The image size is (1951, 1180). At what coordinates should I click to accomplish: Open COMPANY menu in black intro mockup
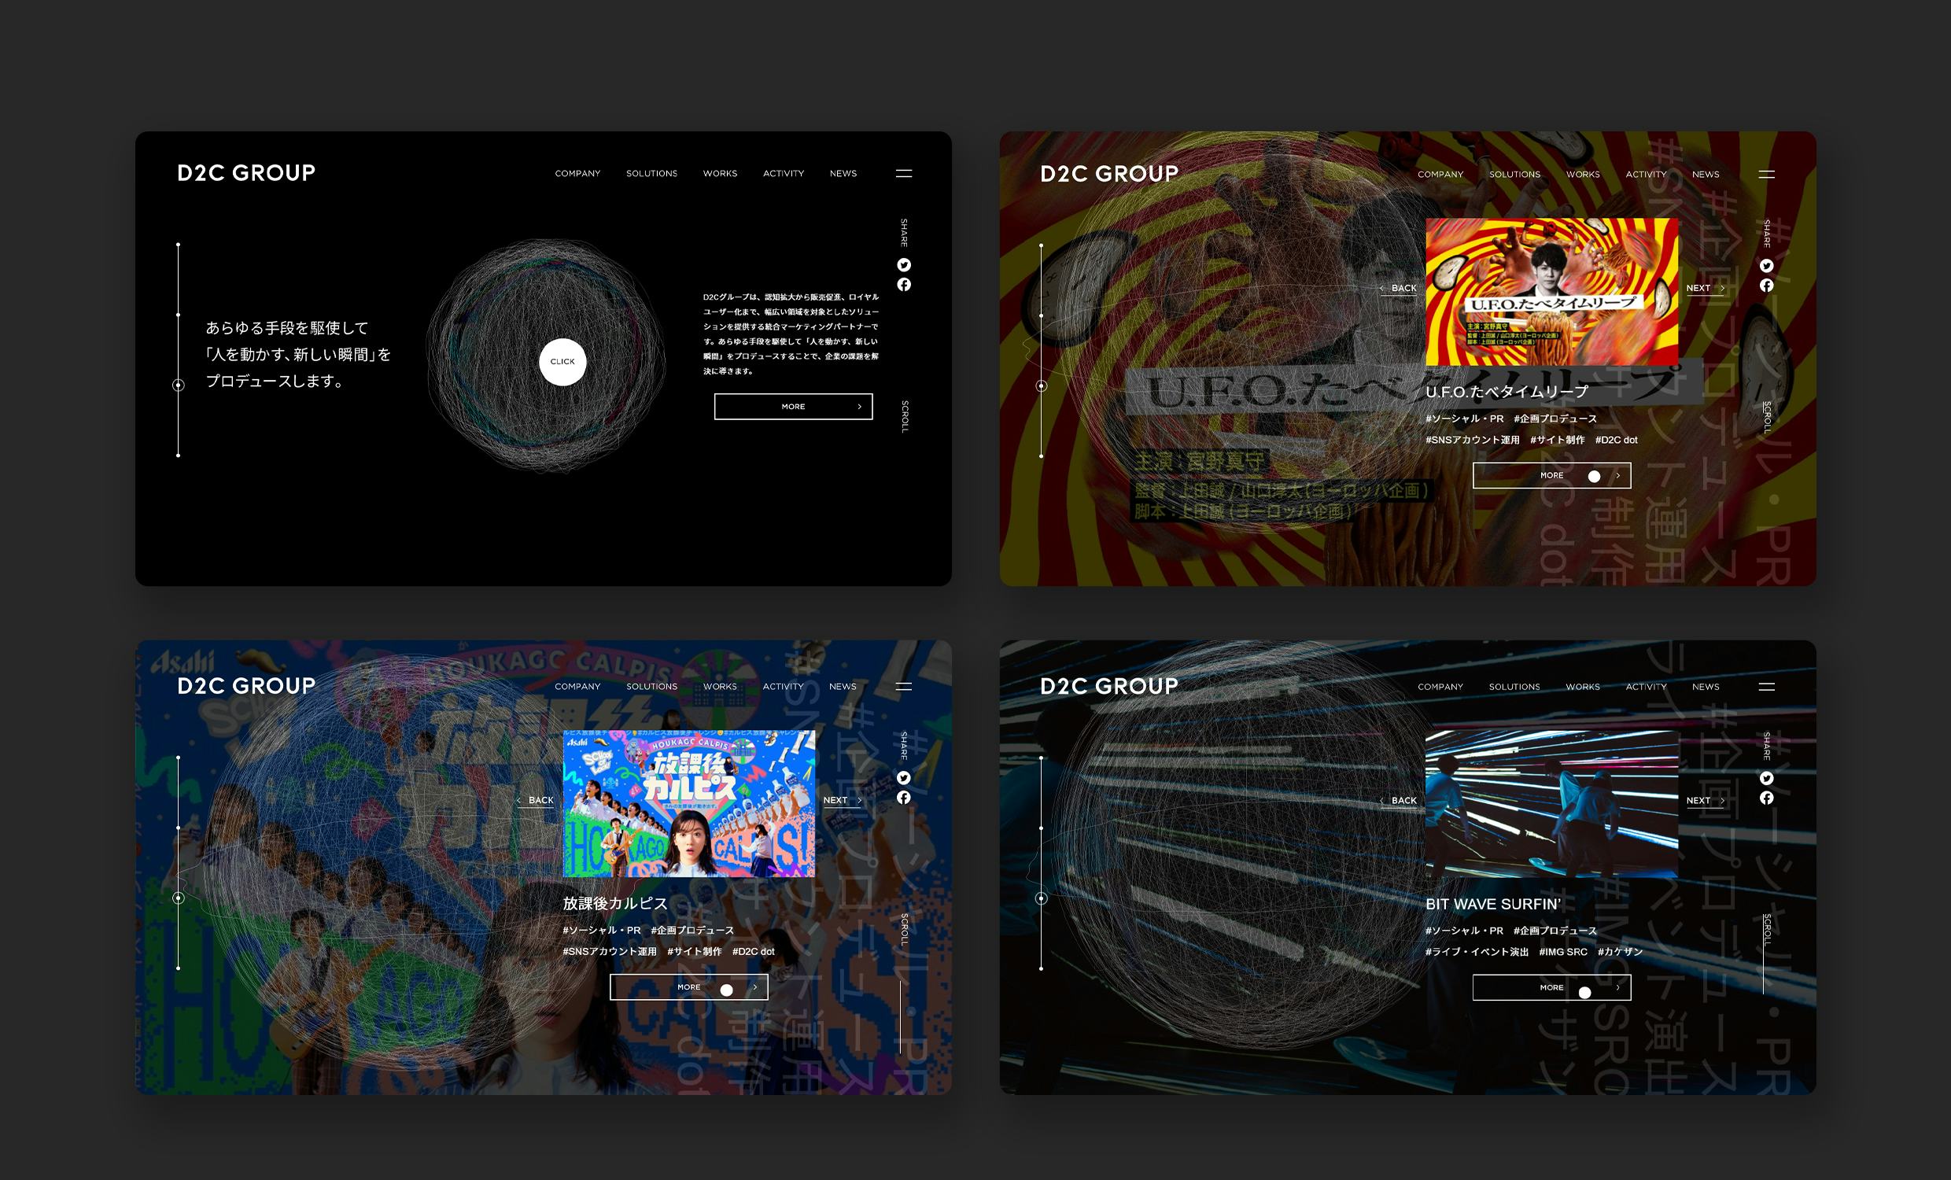pyautogui.click(x=577, y=173)
